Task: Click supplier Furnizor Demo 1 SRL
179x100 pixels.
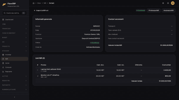Action: pos(92,34)
